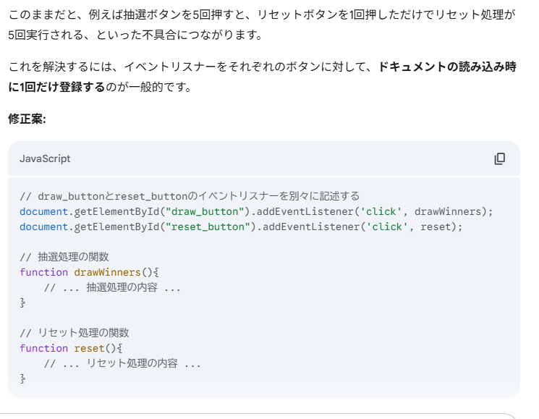Screen dimensions: 539x419
Task: Click 'click' string on draw_button line
Action: pyautogui.click(x=381, y=211)
